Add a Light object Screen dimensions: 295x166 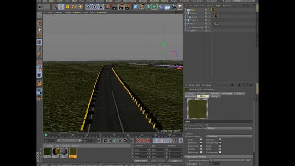tap(180, 7)
